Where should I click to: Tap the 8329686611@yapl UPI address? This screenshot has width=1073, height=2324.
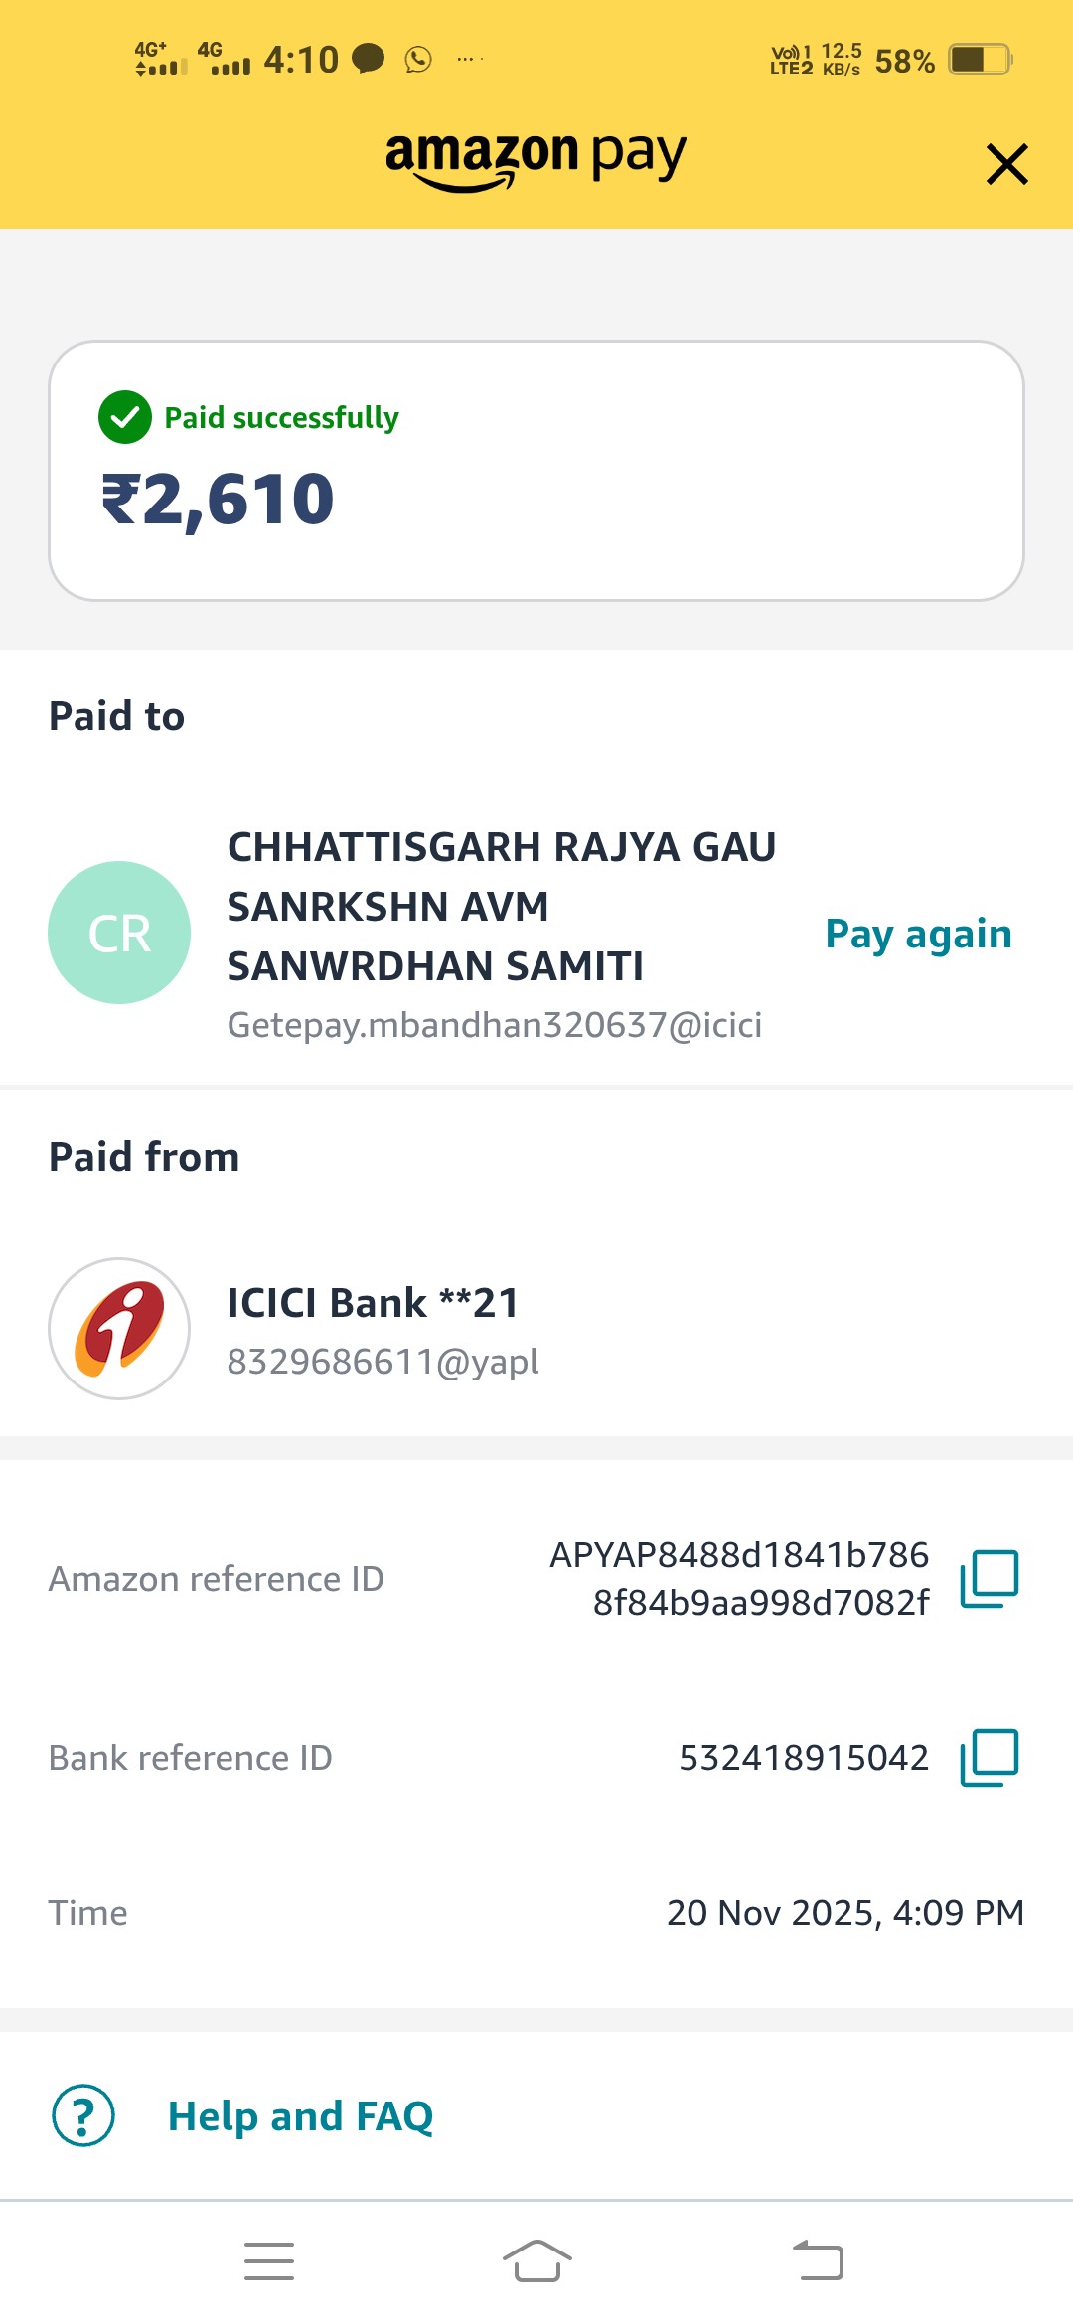(383, 1362)
